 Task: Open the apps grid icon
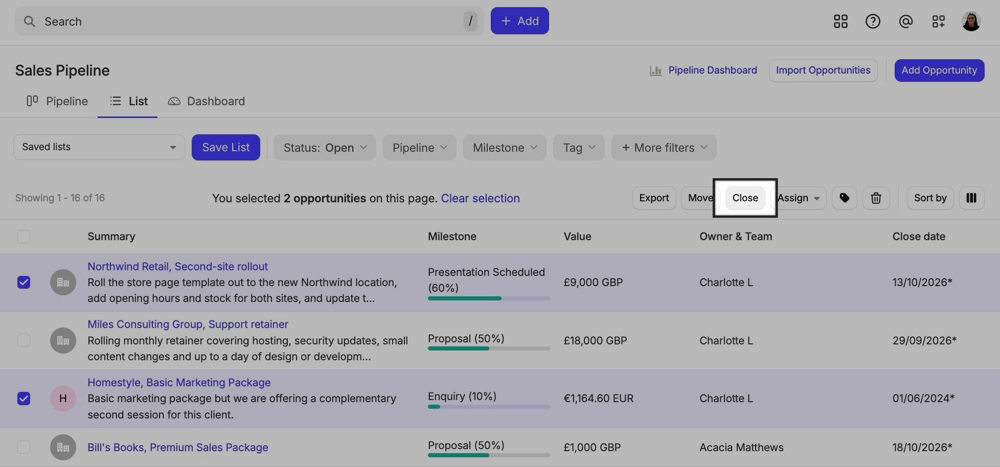840,21
